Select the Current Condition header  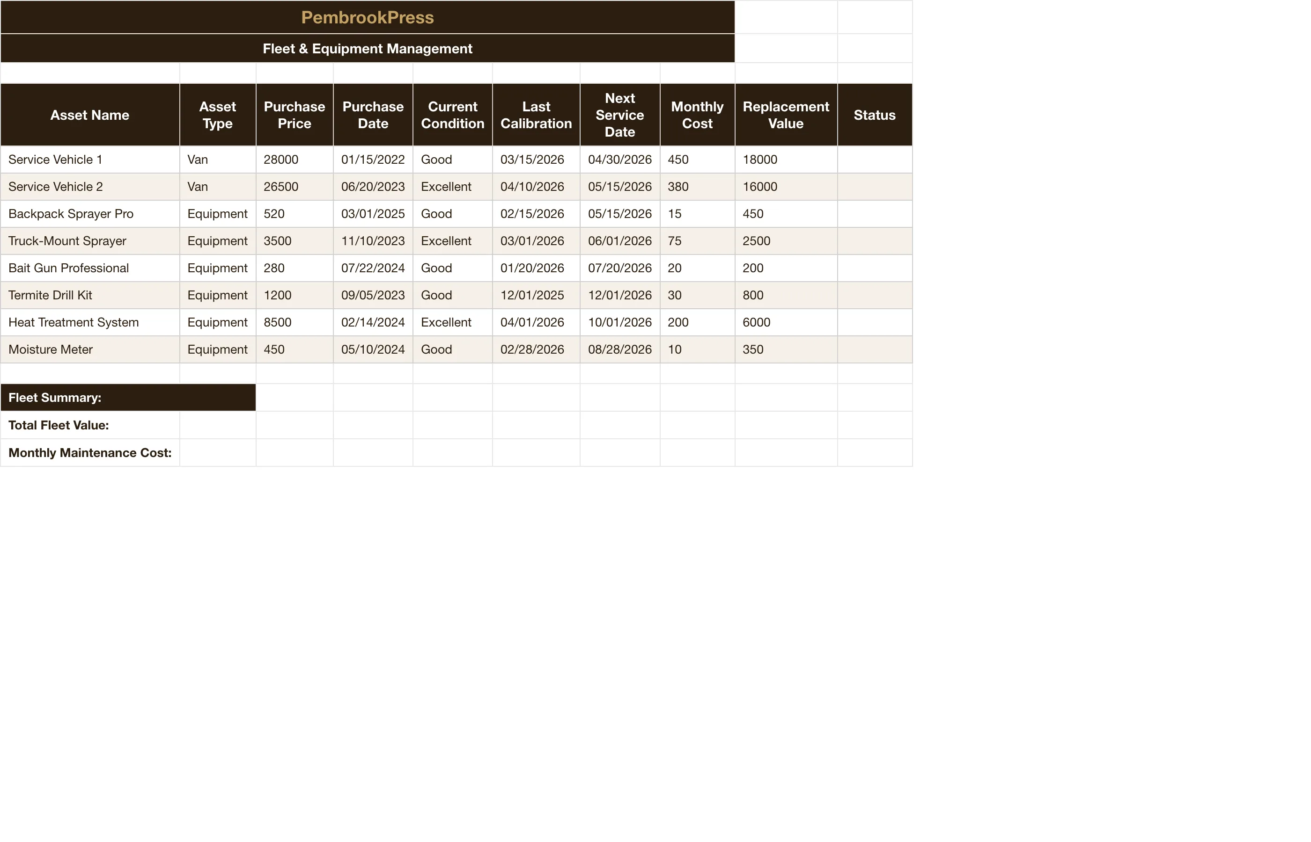pos(452,115)
